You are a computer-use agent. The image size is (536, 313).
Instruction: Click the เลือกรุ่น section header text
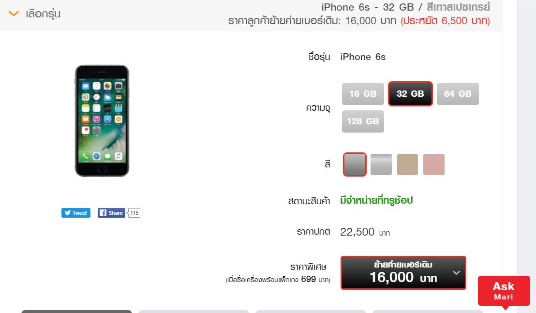[43, 14]
